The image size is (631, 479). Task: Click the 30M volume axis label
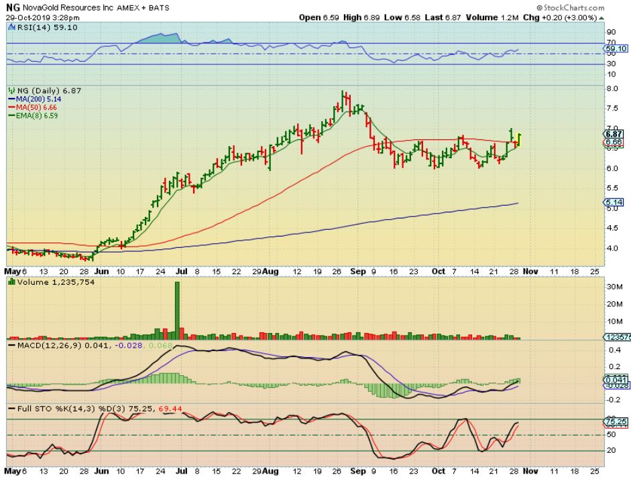click(615, 287)
